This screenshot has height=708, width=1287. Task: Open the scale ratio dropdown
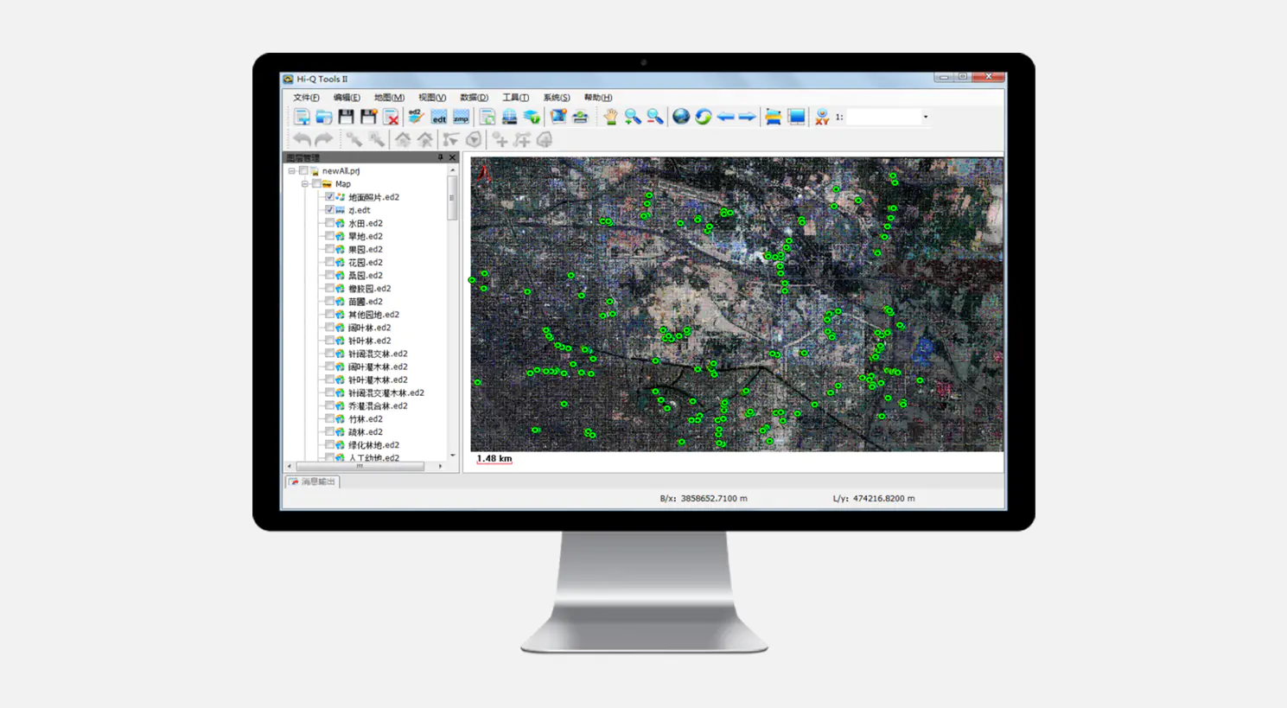(925, 117)
